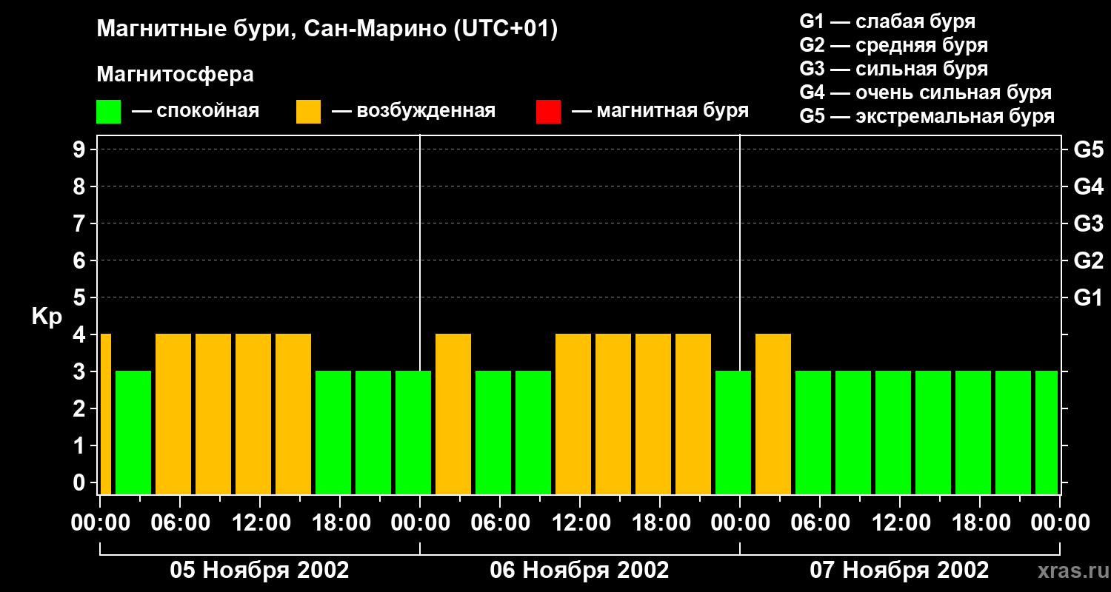Viewport: 1111px width, 592px height.
Task: Click the right-axis 'G1' storm level label
Action: (1088, 297)
